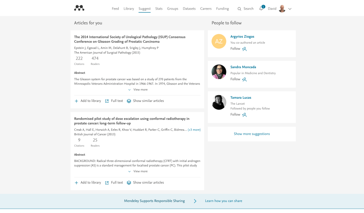This screenshot has height=213, width=364.
Task: Click Show more suggestions
Action: (252, 134)
